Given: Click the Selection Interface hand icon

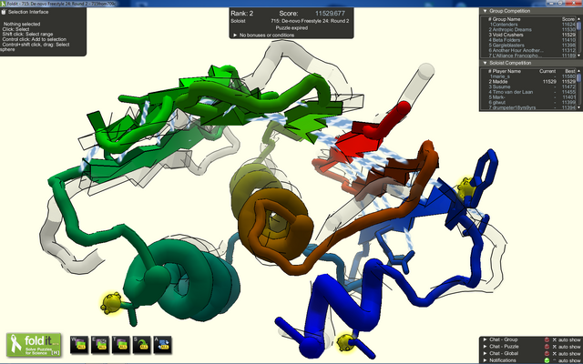Looking at the screenshot, I should tap(4, 12).
